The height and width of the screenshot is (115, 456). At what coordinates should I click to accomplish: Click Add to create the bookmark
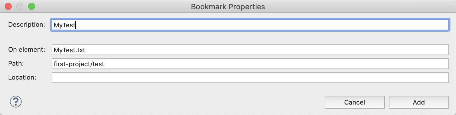pos(419,102)
